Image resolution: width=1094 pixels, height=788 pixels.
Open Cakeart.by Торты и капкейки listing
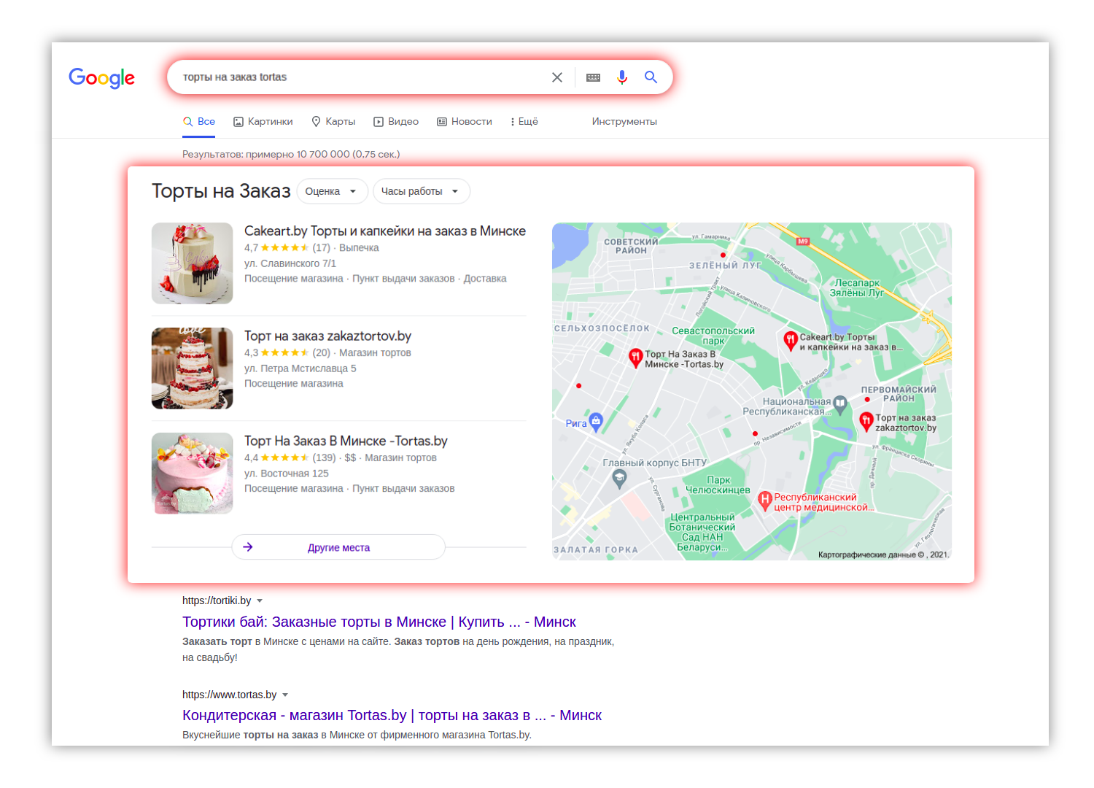385,231
